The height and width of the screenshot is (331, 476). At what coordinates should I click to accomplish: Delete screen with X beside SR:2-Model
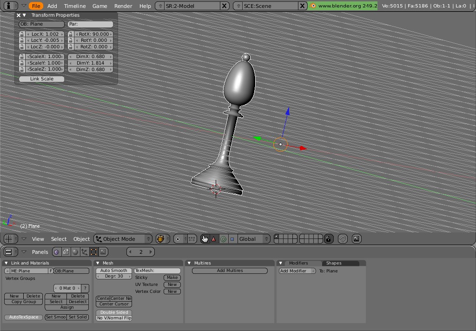[224, 6]
